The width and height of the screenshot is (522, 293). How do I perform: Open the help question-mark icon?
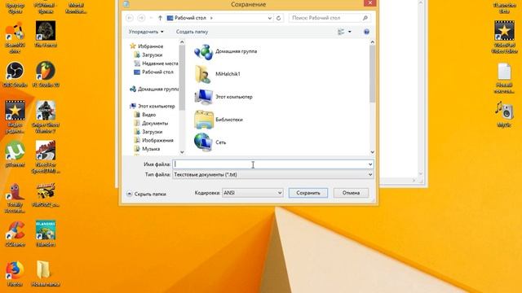tap(366, 32)
